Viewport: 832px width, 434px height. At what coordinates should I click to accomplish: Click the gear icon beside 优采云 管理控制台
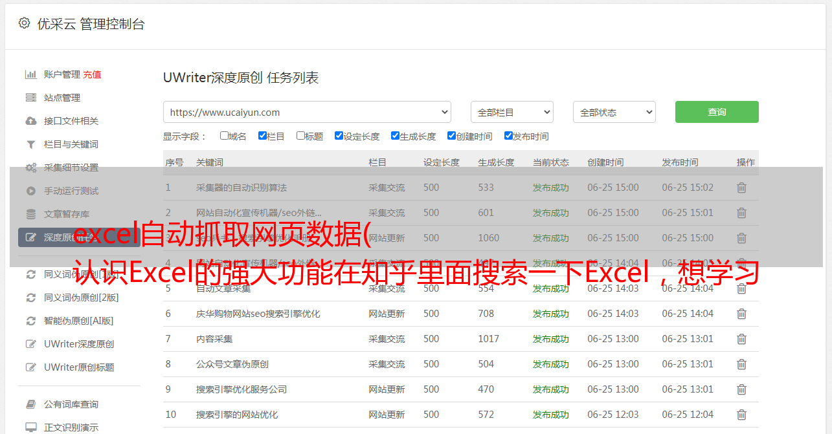(24, 23)
